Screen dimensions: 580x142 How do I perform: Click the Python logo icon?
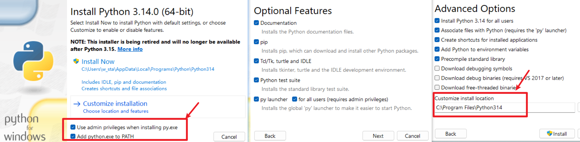click(x=33, y=61)
